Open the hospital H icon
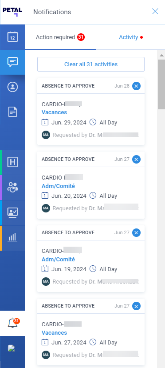The height and width of the screenshot is (368, 165). click(12, 162)
